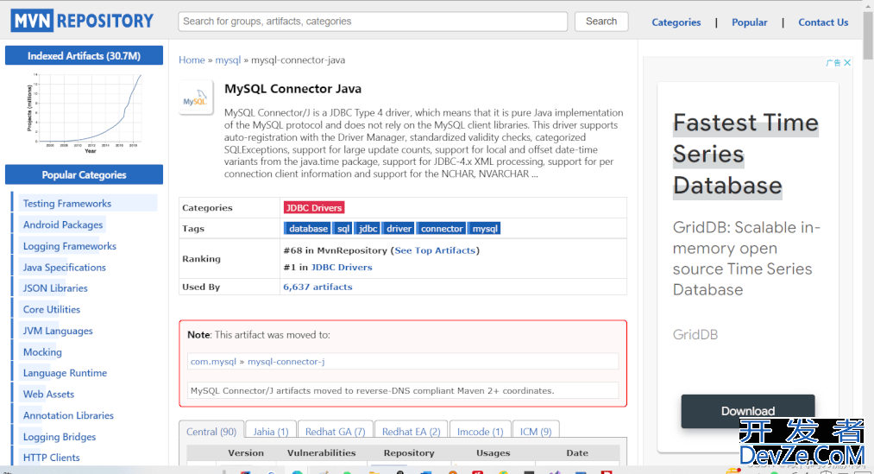Click the MySQL artifact logo icon
Image resolution: width=874 pixels, height=474 pixels.
point(196,98)
